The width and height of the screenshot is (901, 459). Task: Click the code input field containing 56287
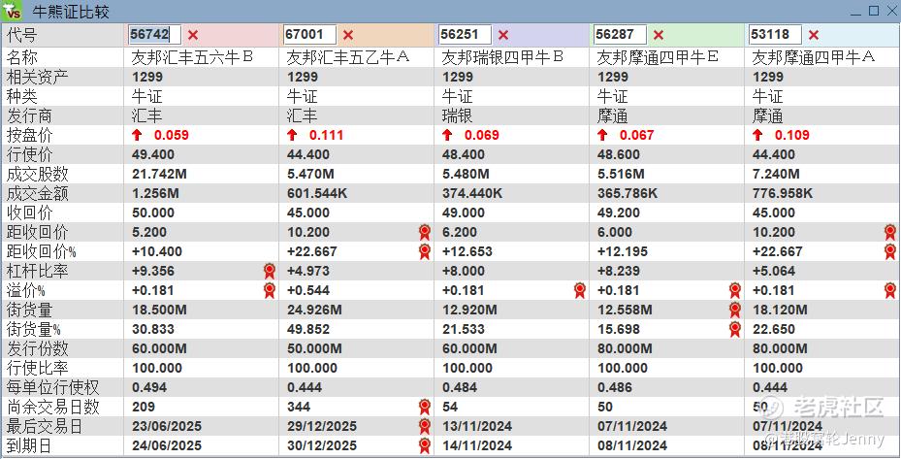(x=620, y=35)
